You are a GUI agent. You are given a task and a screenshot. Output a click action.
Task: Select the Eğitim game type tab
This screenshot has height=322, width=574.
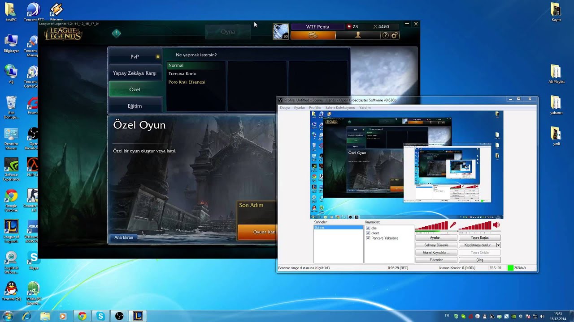pos(135,106)
